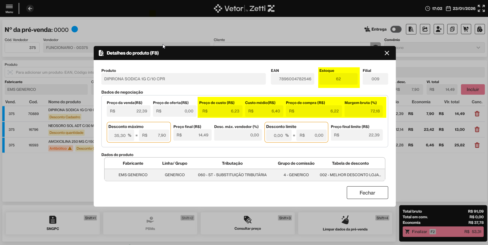Click the Desc. máx. vendedor field

238,135
